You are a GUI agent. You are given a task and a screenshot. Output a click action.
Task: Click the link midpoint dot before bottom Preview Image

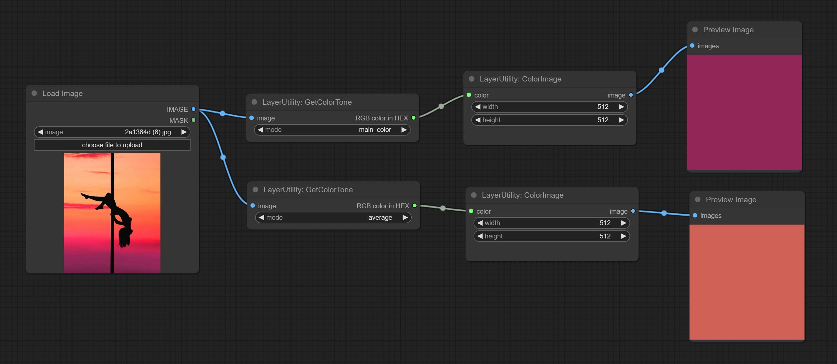tap(664, 213)
